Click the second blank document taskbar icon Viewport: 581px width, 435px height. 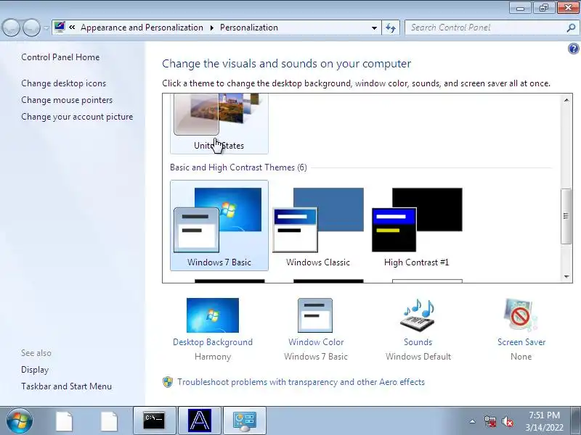click(x=110, y=421)
